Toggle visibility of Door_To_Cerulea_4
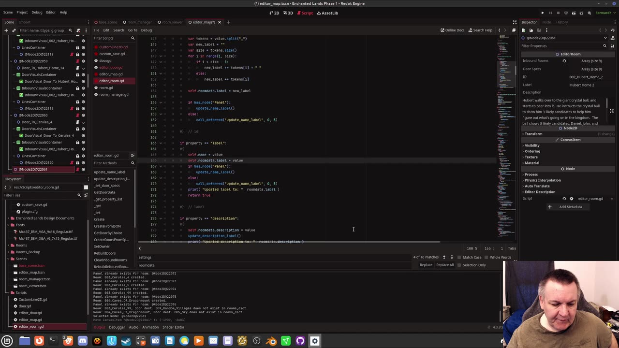 [83, 122]
